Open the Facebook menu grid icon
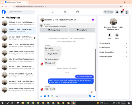This screenshot has width=132, height=105. 117,12
